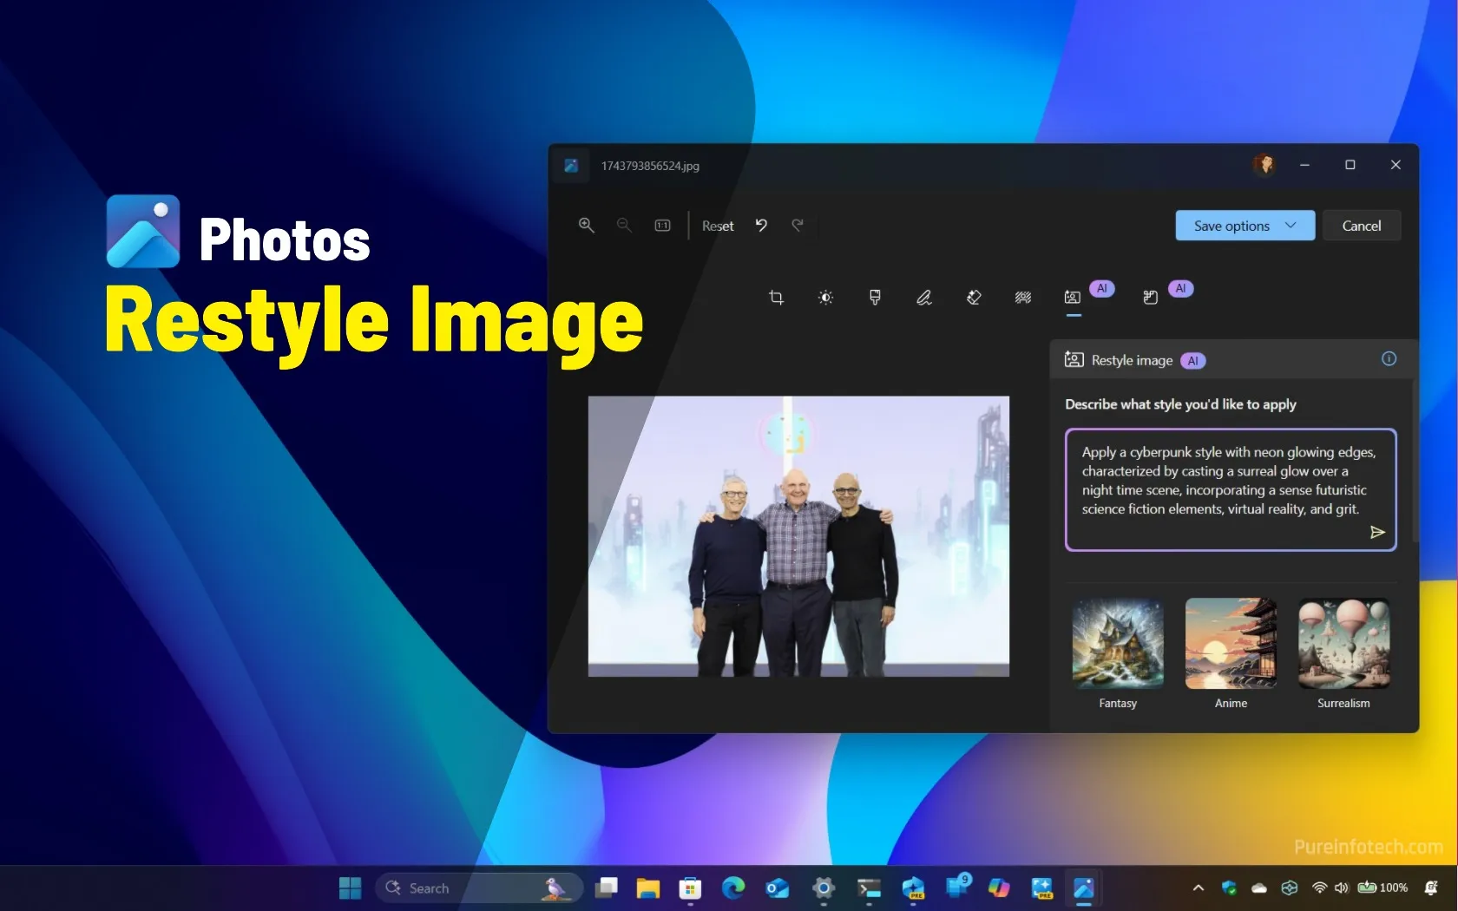The width and height of the screenshot is (1458, 911).
Task: Cancel the editing session
Action: pyautogui.click(x=1361, y=226)
